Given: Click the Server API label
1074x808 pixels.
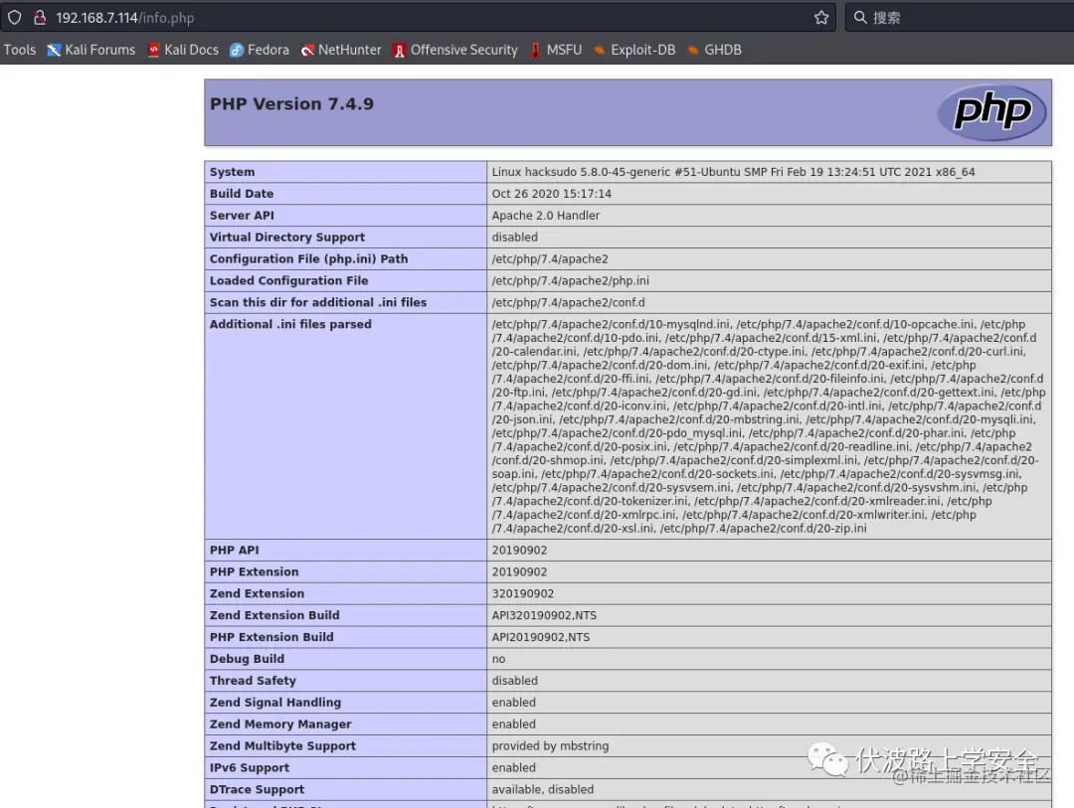Looking at the screenshot, I should click(242, 216).
